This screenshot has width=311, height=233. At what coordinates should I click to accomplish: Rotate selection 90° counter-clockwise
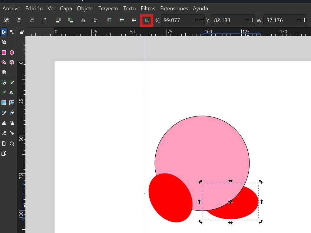click(58, 20)
